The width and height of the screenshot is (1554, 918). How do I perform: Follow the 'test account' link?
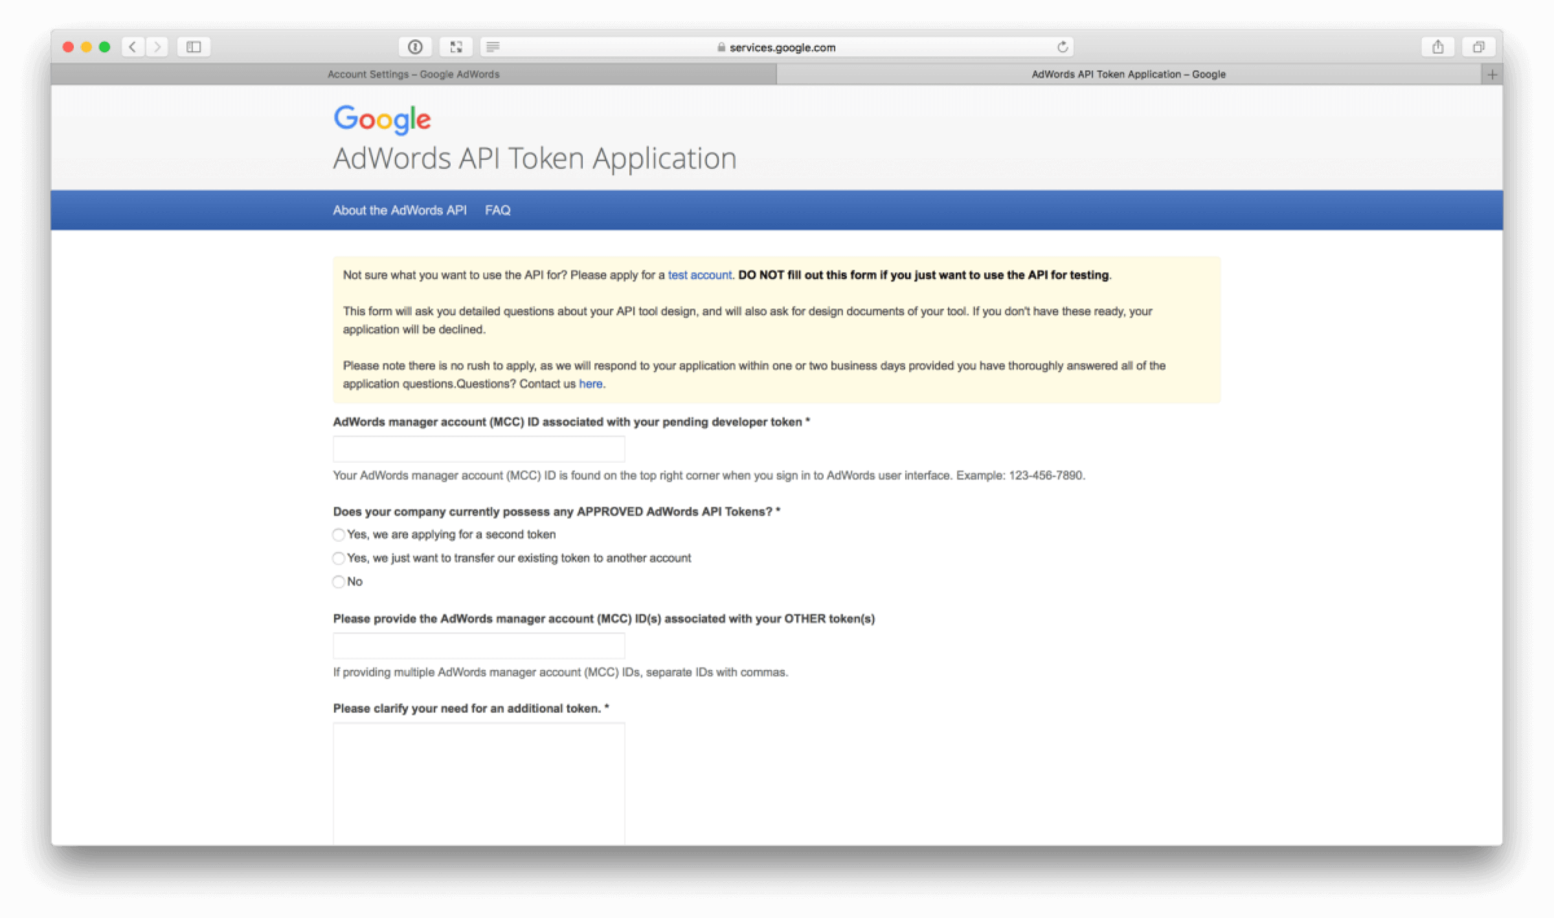tap(699, 275)
